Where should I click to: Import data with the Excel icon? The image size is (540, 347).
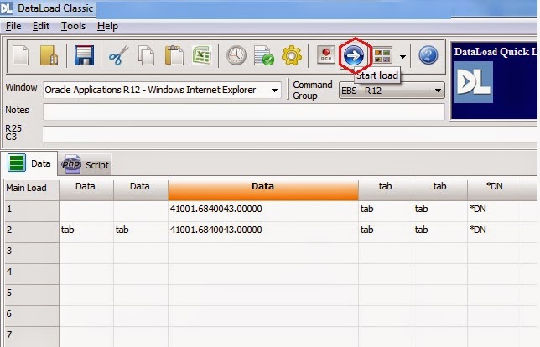click(x=202, y=55)
